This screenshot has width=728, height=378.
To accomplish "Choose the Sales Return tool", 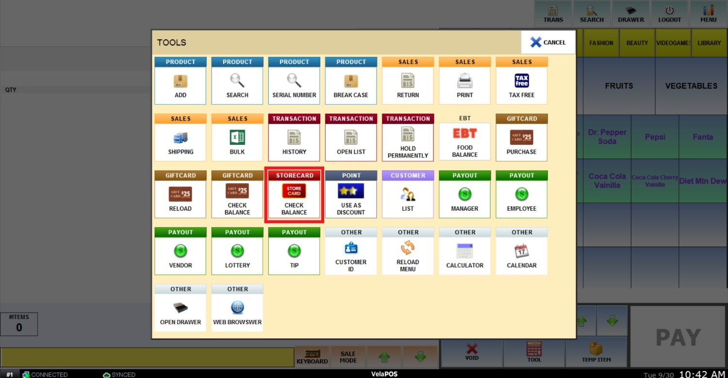I will (408, 85).
